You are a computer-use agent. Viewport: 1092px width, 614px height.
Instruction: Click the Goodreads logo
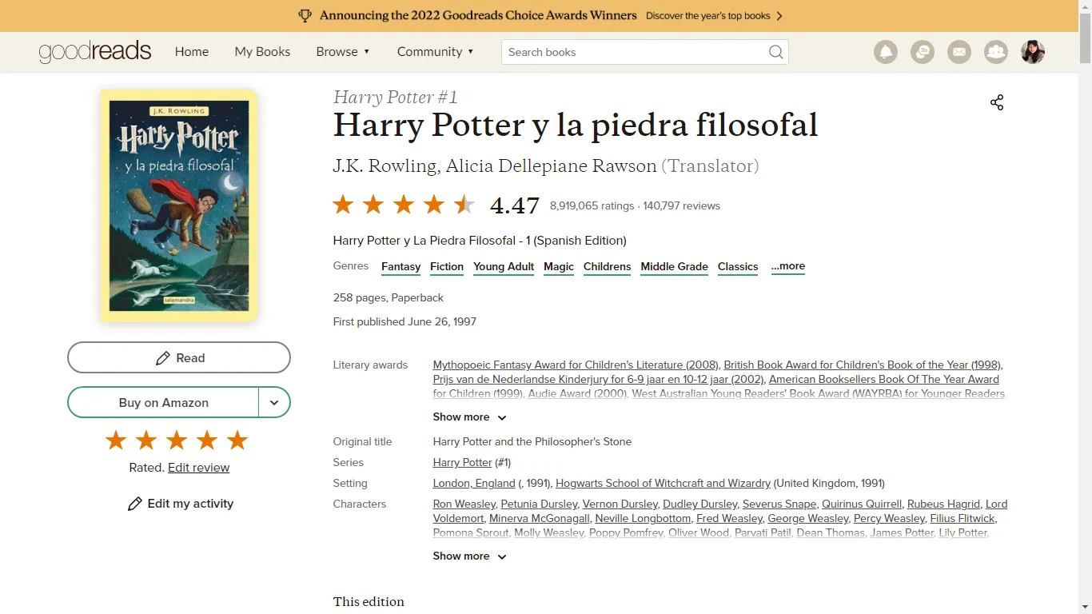(95, 52)
